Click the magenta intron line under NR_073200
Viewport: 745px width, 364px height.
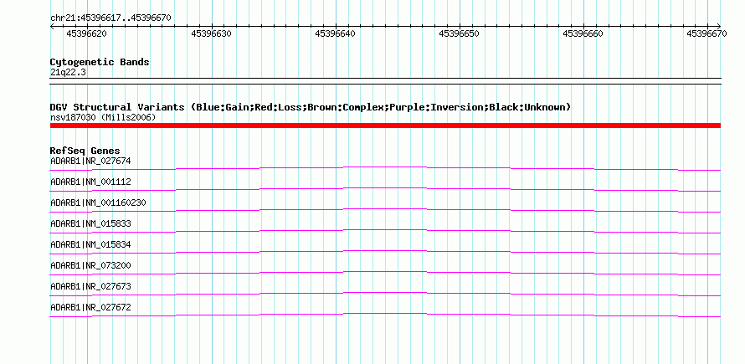tap(385, 272)
